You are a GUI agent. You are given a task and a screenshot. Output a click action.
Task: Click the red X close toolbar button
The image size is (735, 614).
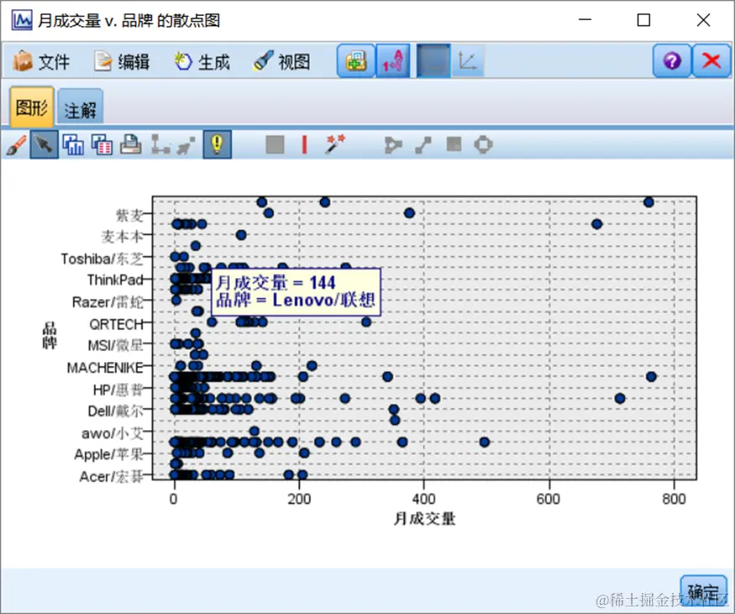tap(712, 61)
